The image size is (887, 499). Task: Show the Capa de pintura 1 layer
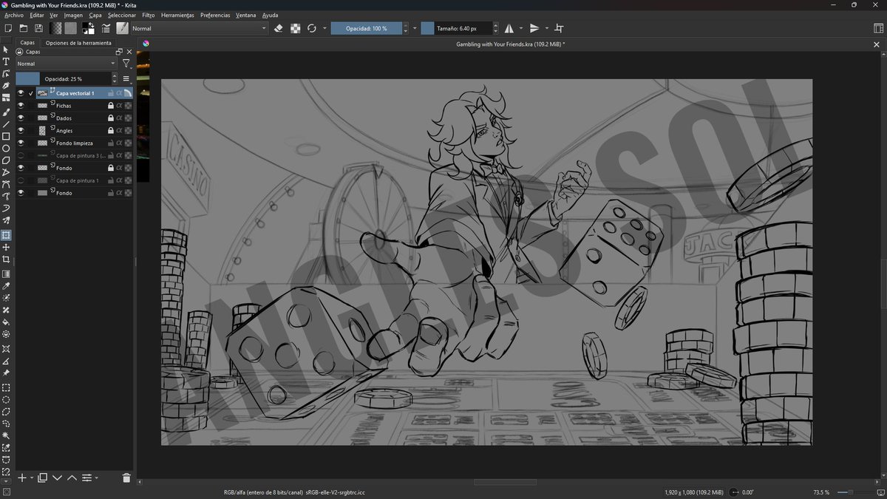pyautogui.click(x=21, y=180)
